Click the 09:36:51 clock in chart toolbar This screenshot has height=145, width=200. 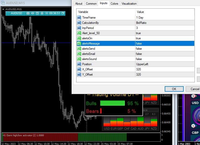(x=54, y=13)
